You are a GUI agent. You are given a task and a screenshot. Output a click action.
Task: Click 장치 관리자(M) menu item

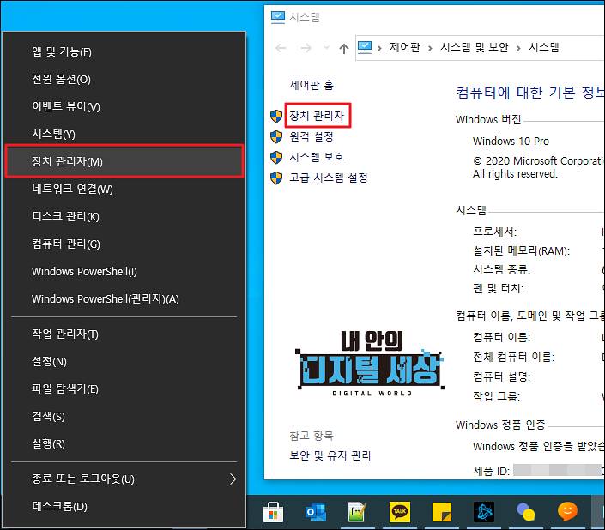(124, 161)
